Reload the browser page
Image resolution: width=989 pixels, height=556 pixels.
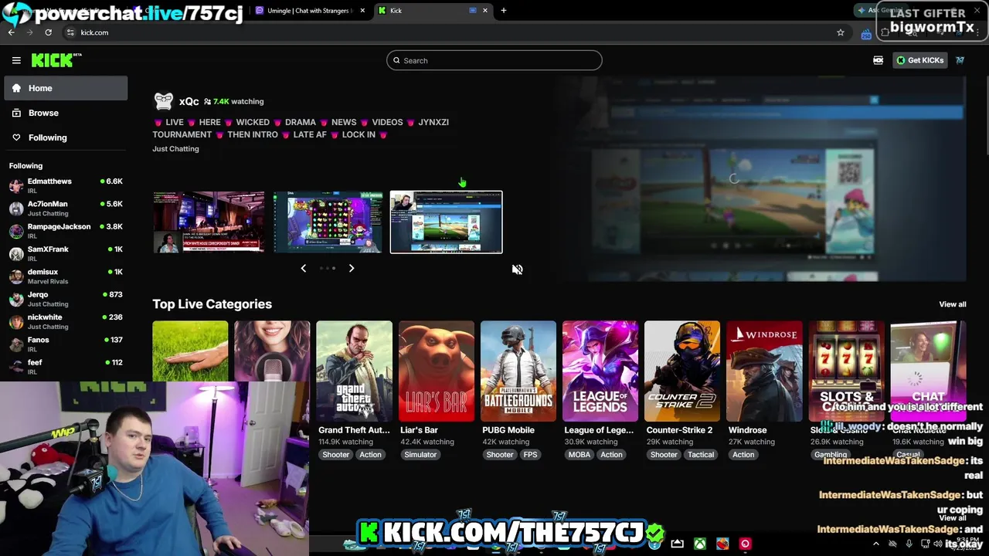click(48, 32)
